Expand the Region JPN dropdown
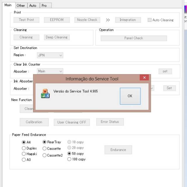 click(50, 55)
